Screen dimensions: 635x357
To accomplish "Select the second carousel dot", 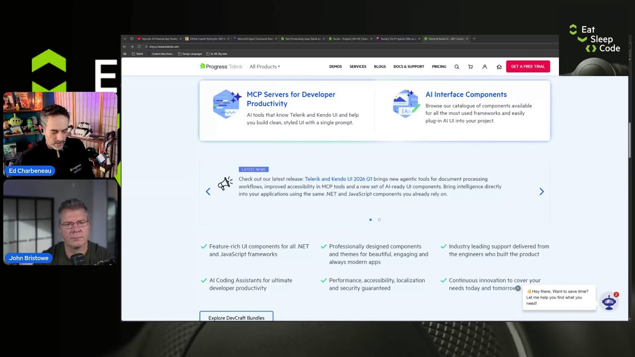I will [x=379, y=220].
